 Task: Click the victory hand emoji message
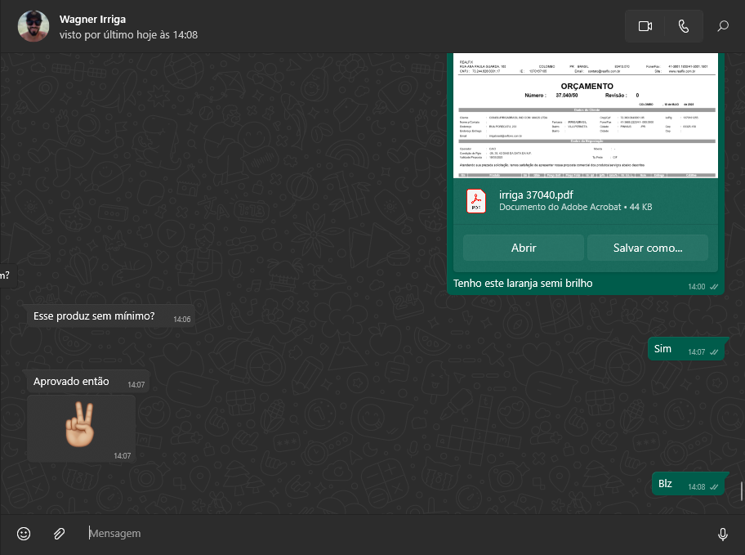(81, 427)
